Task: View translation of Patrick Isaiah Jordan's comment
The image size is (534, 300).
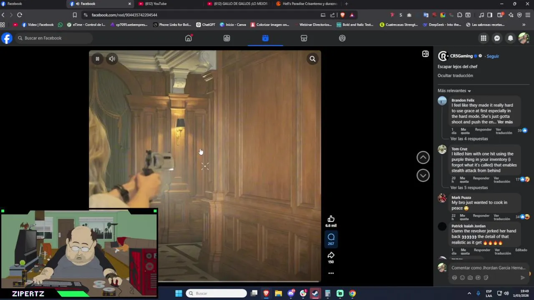Action: pos(502,251)
